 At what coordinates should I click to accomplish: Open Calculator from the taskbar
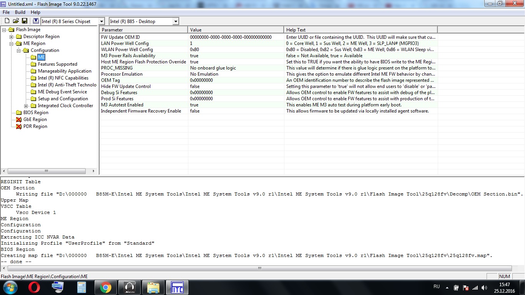click(x=81, y=287)
